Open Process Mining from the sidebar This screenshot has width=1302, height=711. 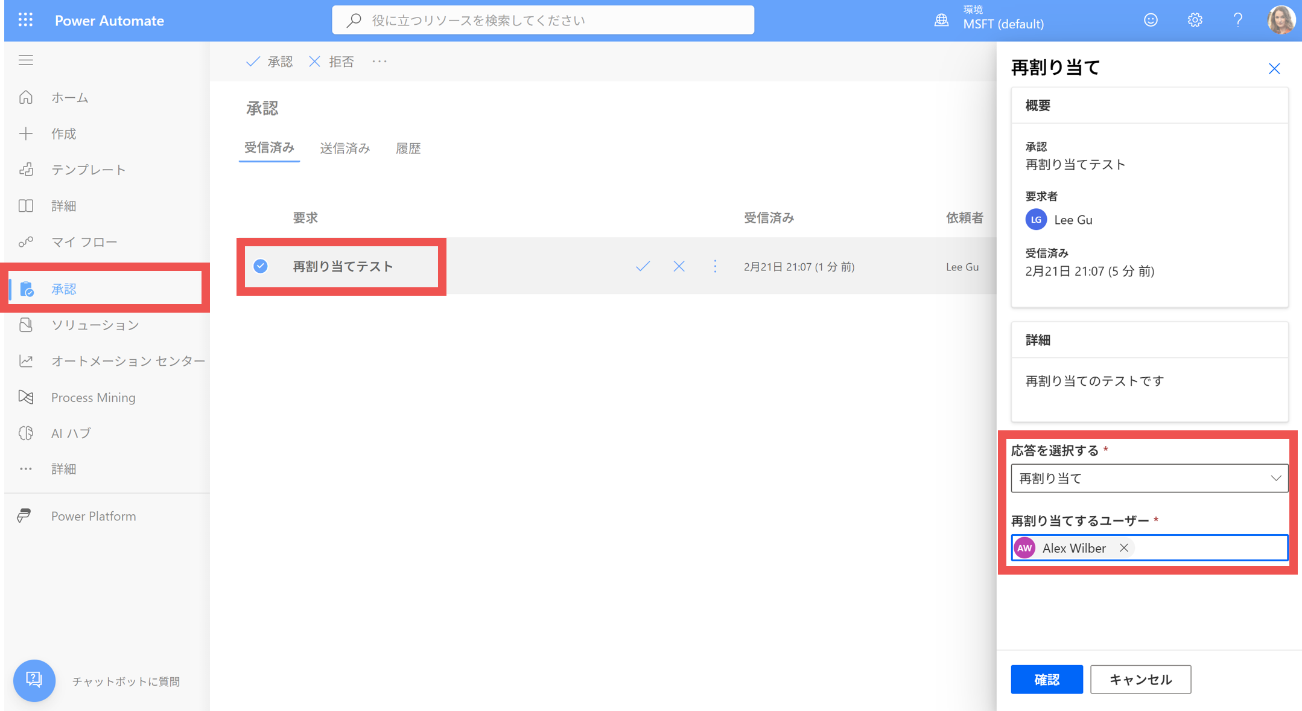click(93, 397)
